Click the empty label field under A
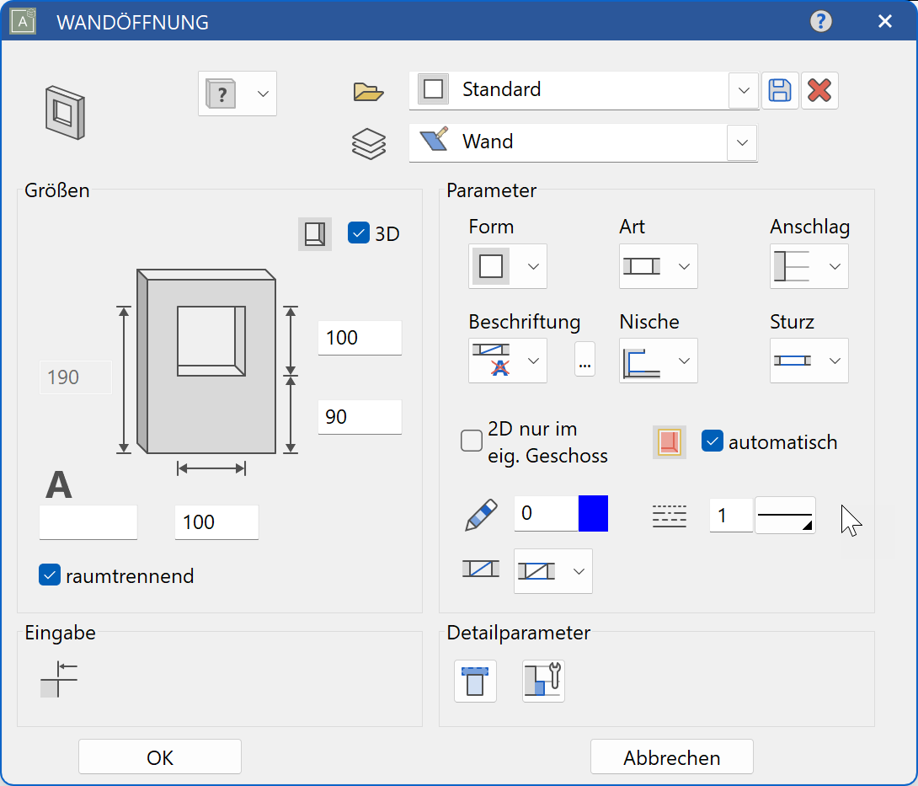 tap(88, 522)
